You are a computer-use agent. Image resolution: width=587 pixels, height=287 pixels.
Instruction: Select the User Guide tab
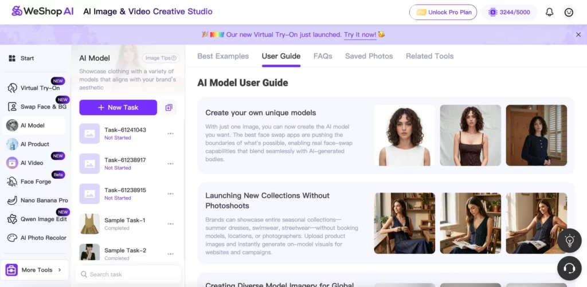(281, 56)
